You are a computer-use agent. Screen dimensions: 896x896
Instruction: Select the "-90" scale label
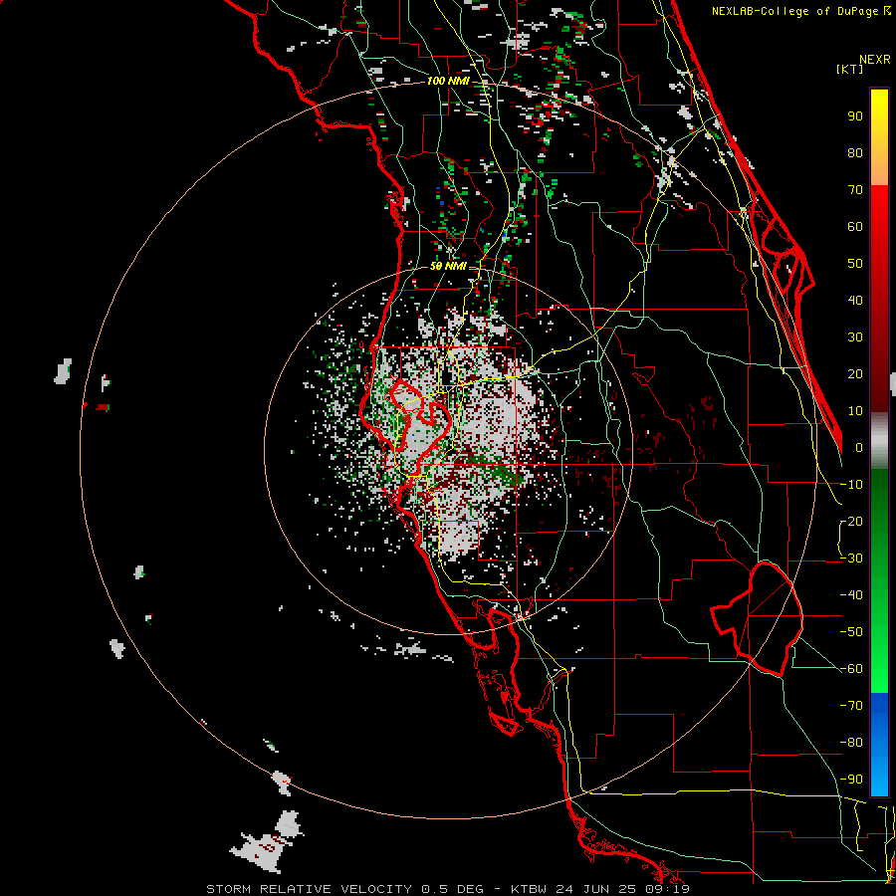click(x=851, y=780)
